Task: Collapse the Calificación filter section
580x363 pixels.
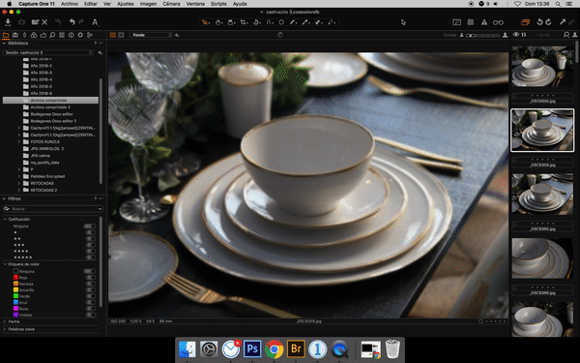Action: click(5, 220)
